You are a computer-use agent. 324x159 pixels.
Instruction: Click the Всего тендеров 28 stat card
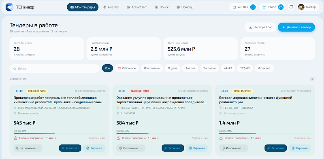point(47,49)
